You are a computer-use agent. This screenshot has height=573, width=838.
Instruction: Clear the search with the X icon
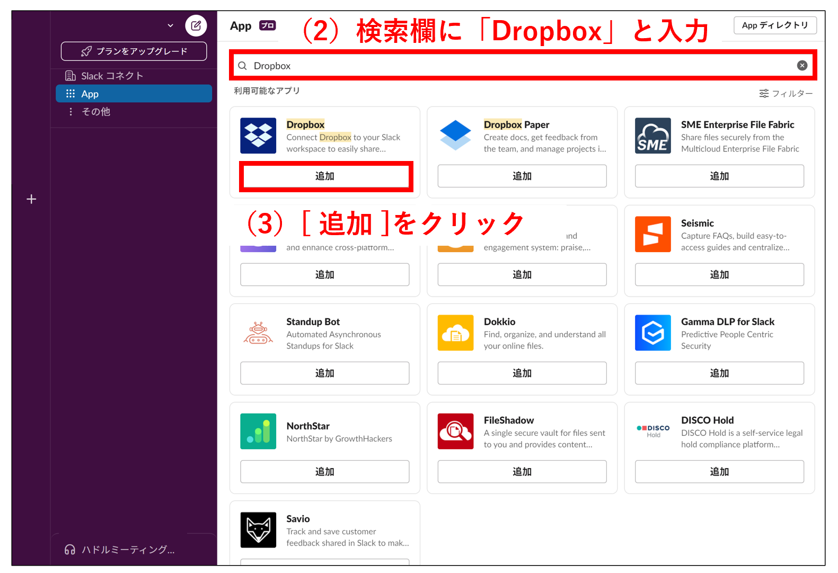coord(802,65)
